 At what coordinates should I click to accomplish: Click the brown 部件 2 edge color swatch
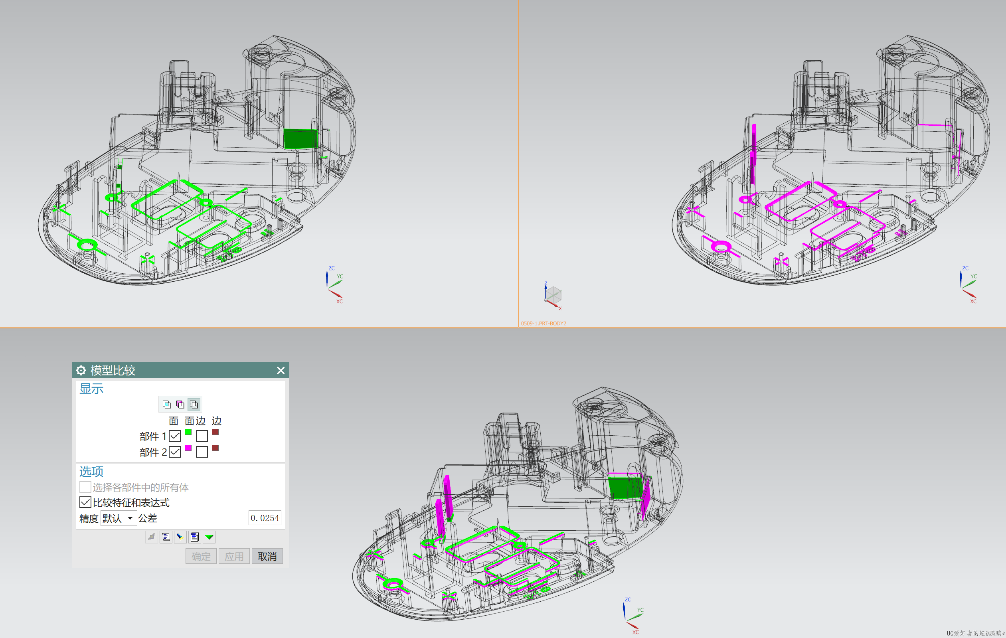pos(215,448)
